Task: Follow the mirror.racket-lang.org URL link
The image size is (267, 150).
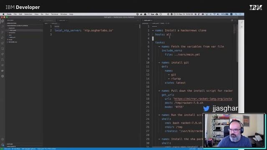Action: (203, 99)
